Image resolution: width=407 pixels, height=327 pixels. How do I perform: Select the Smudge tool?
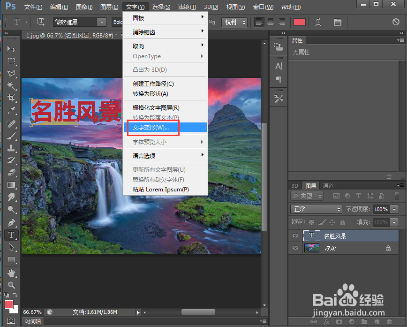11,197
